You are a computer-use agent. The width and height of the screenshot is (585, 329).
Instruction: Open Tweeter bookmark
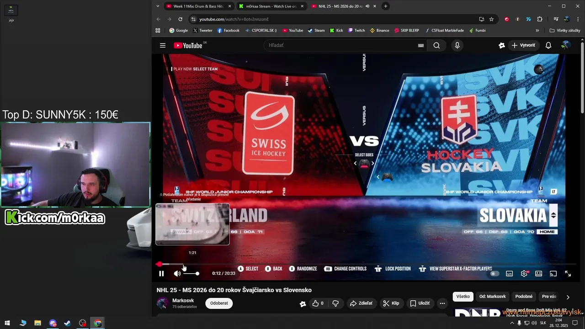(x=202, y=31)
